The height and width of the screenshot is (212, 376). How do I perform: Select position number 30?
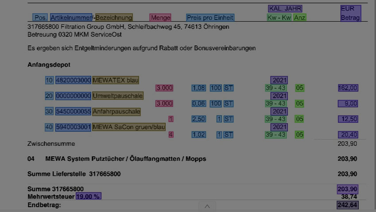click(49, 111)
